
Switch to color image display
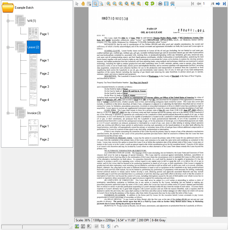pos(77,226)
